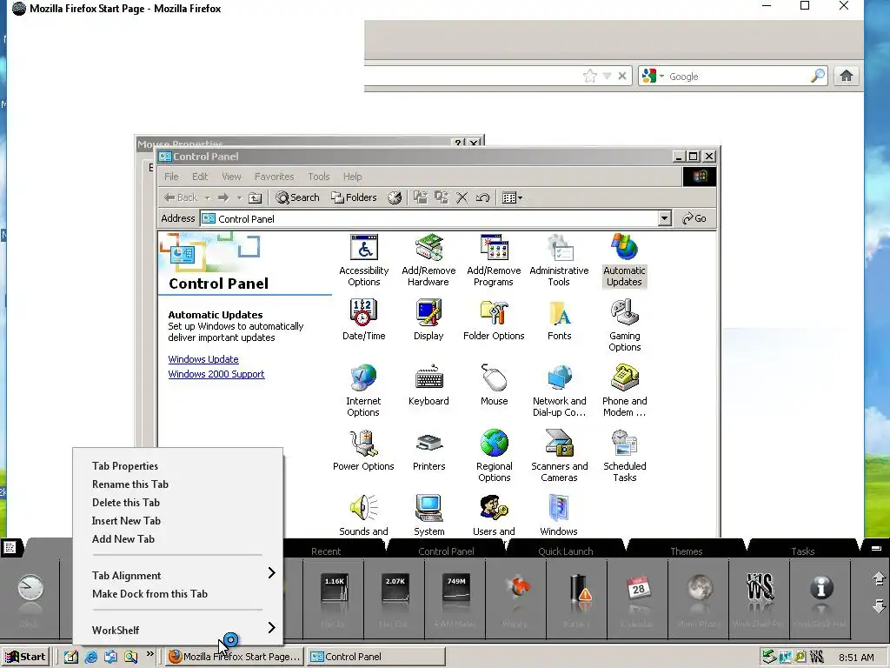Open the Fonts folder icon
Image resolution: width=890 pixels, height=668 pixels.
tap(559, 320)
